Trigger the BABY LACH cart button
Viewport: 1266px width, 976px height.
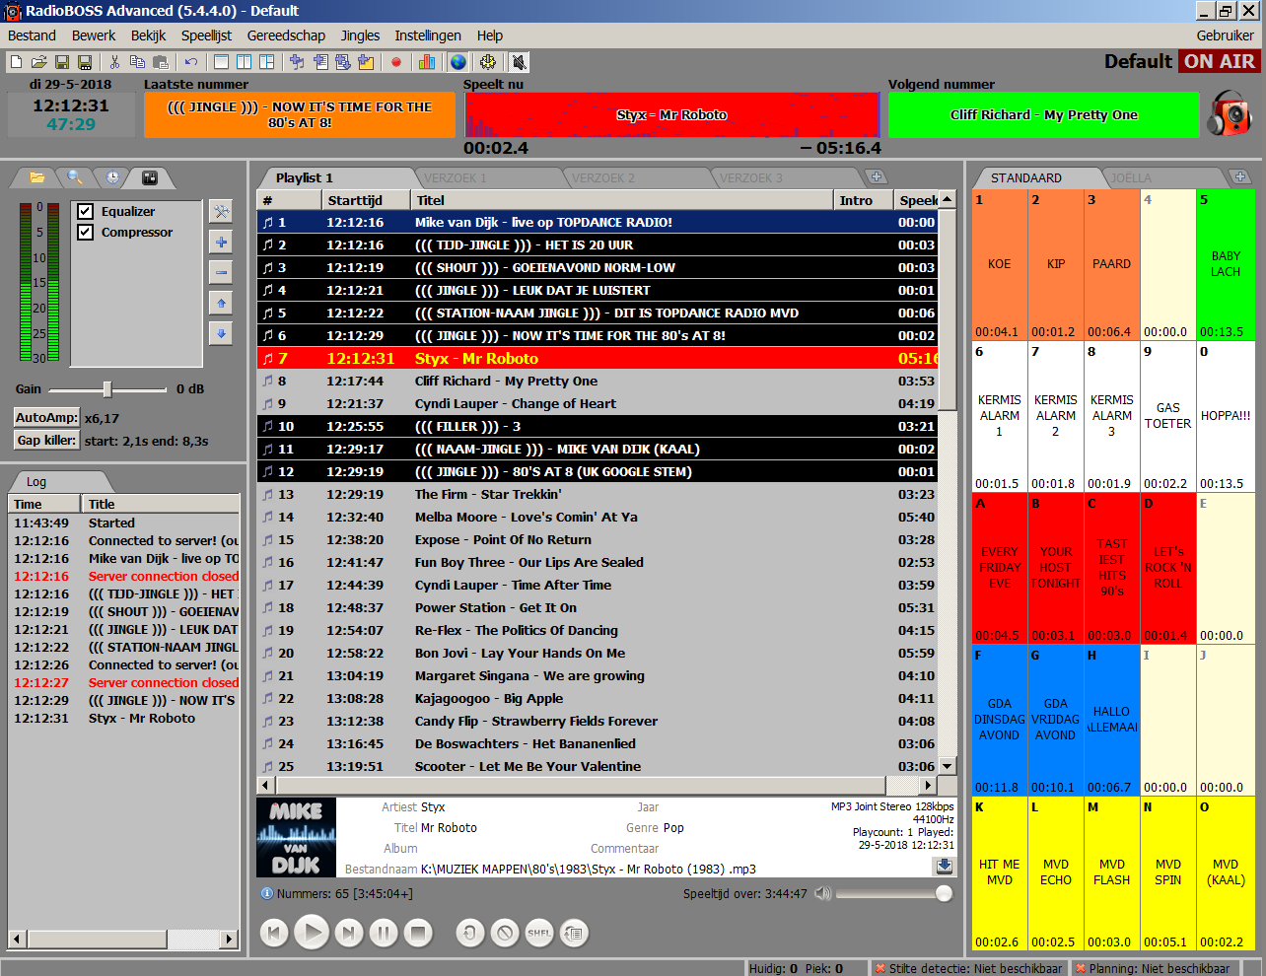point(1226,264)
